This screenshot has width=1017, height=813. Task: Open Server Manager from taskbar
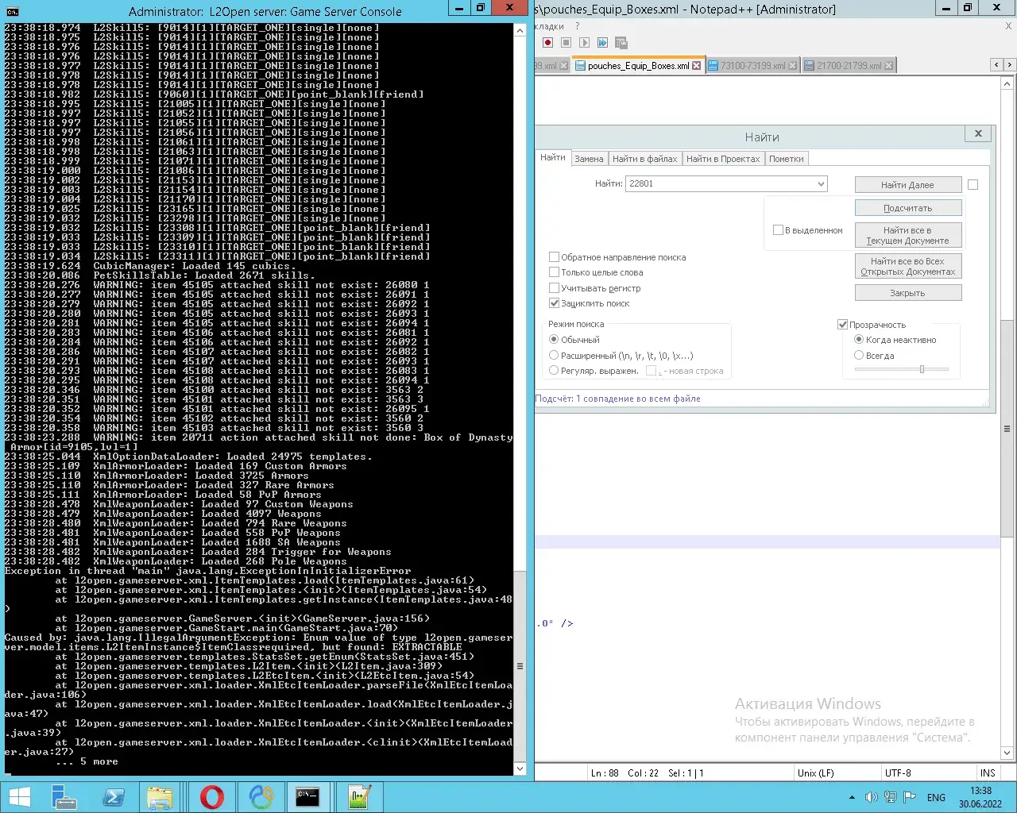[x=64, y=797]
